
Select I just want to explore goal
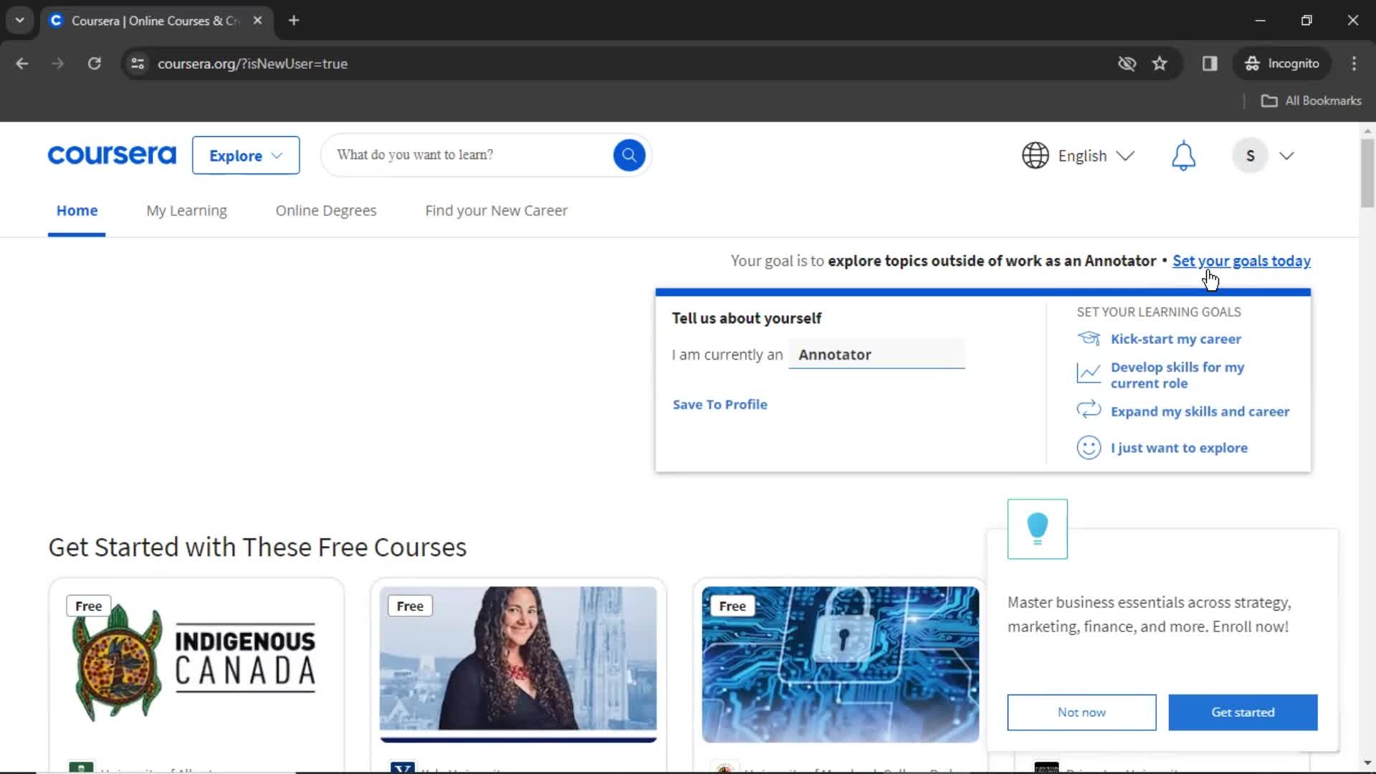[x=1180, y=447]
